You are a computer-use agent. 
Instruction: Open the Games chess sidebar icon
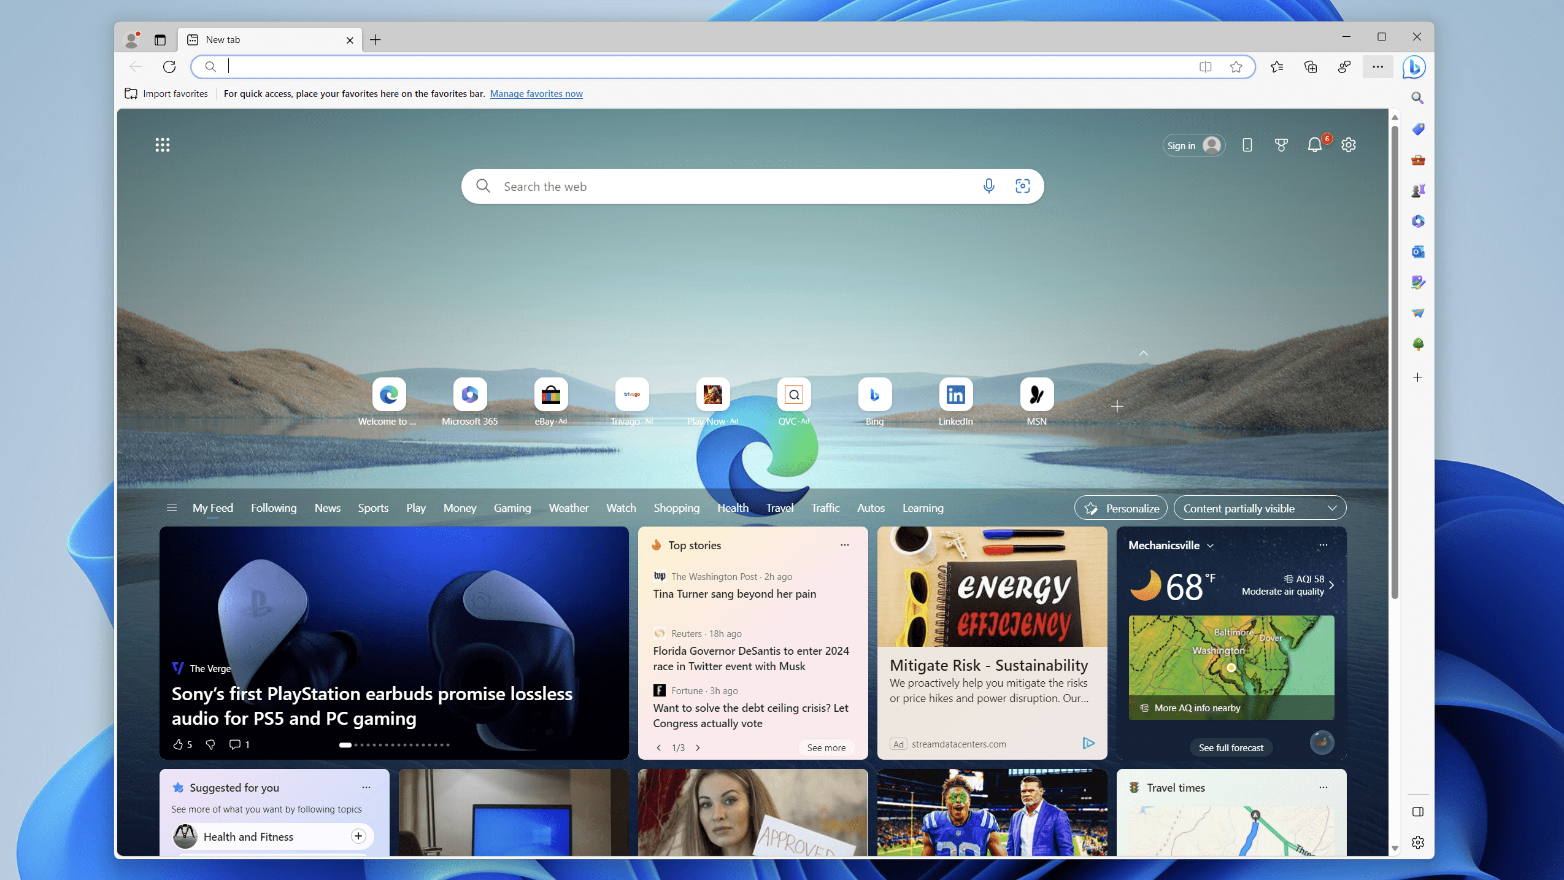click(1417, 190)
